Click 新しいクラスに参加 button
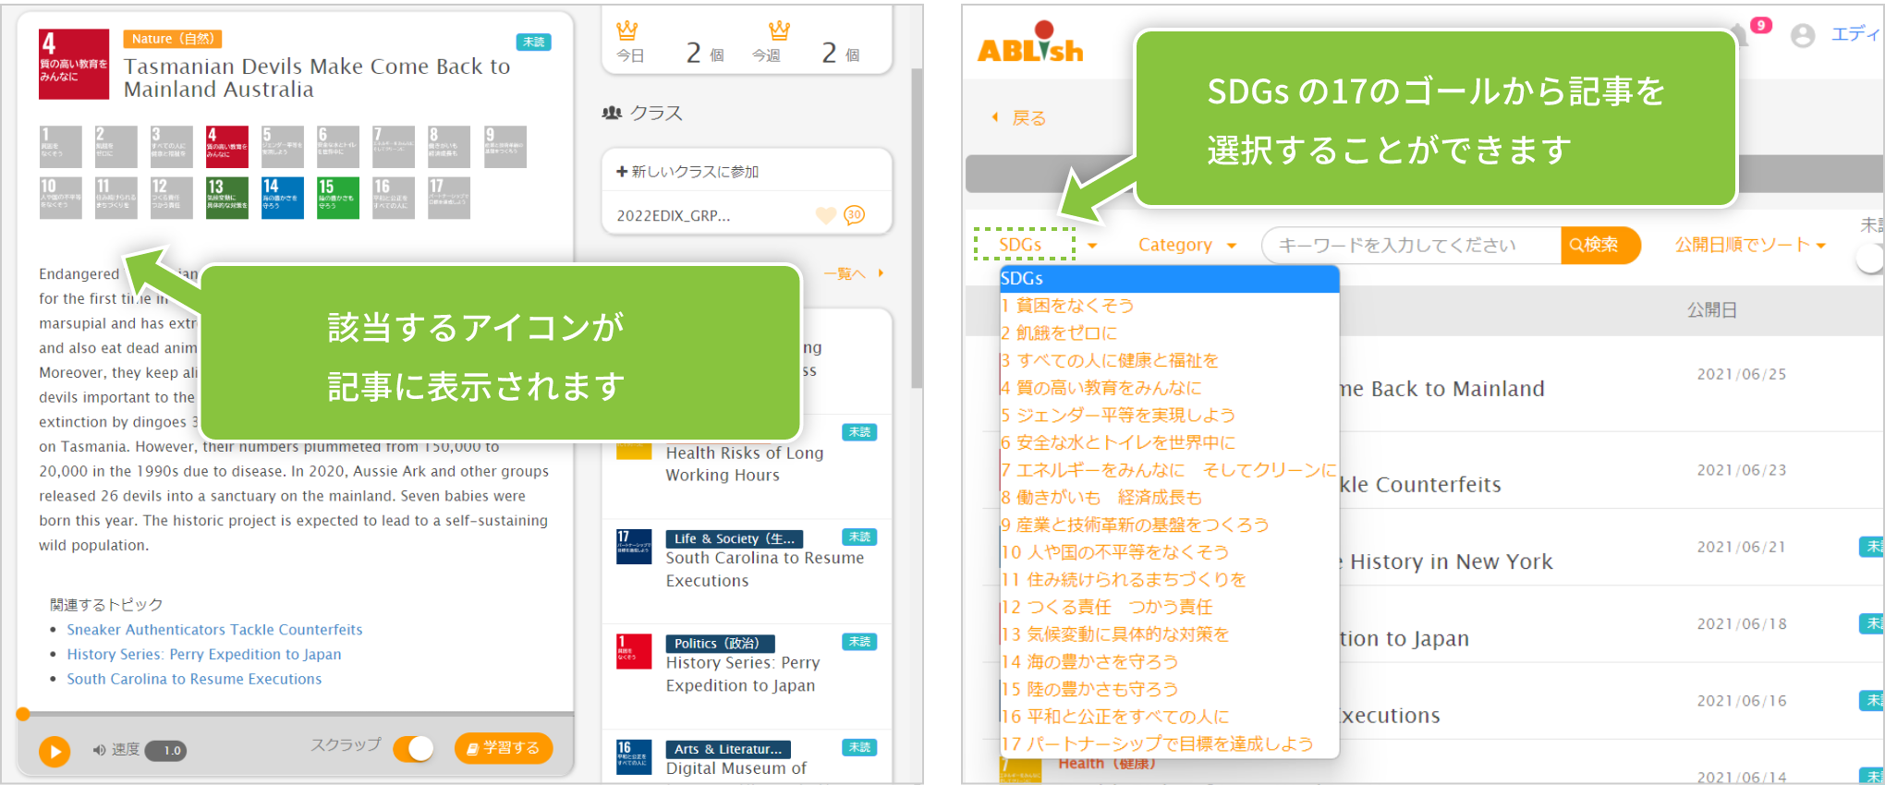The width and height of the screenshot is (1885, 785). coord(687,172)
